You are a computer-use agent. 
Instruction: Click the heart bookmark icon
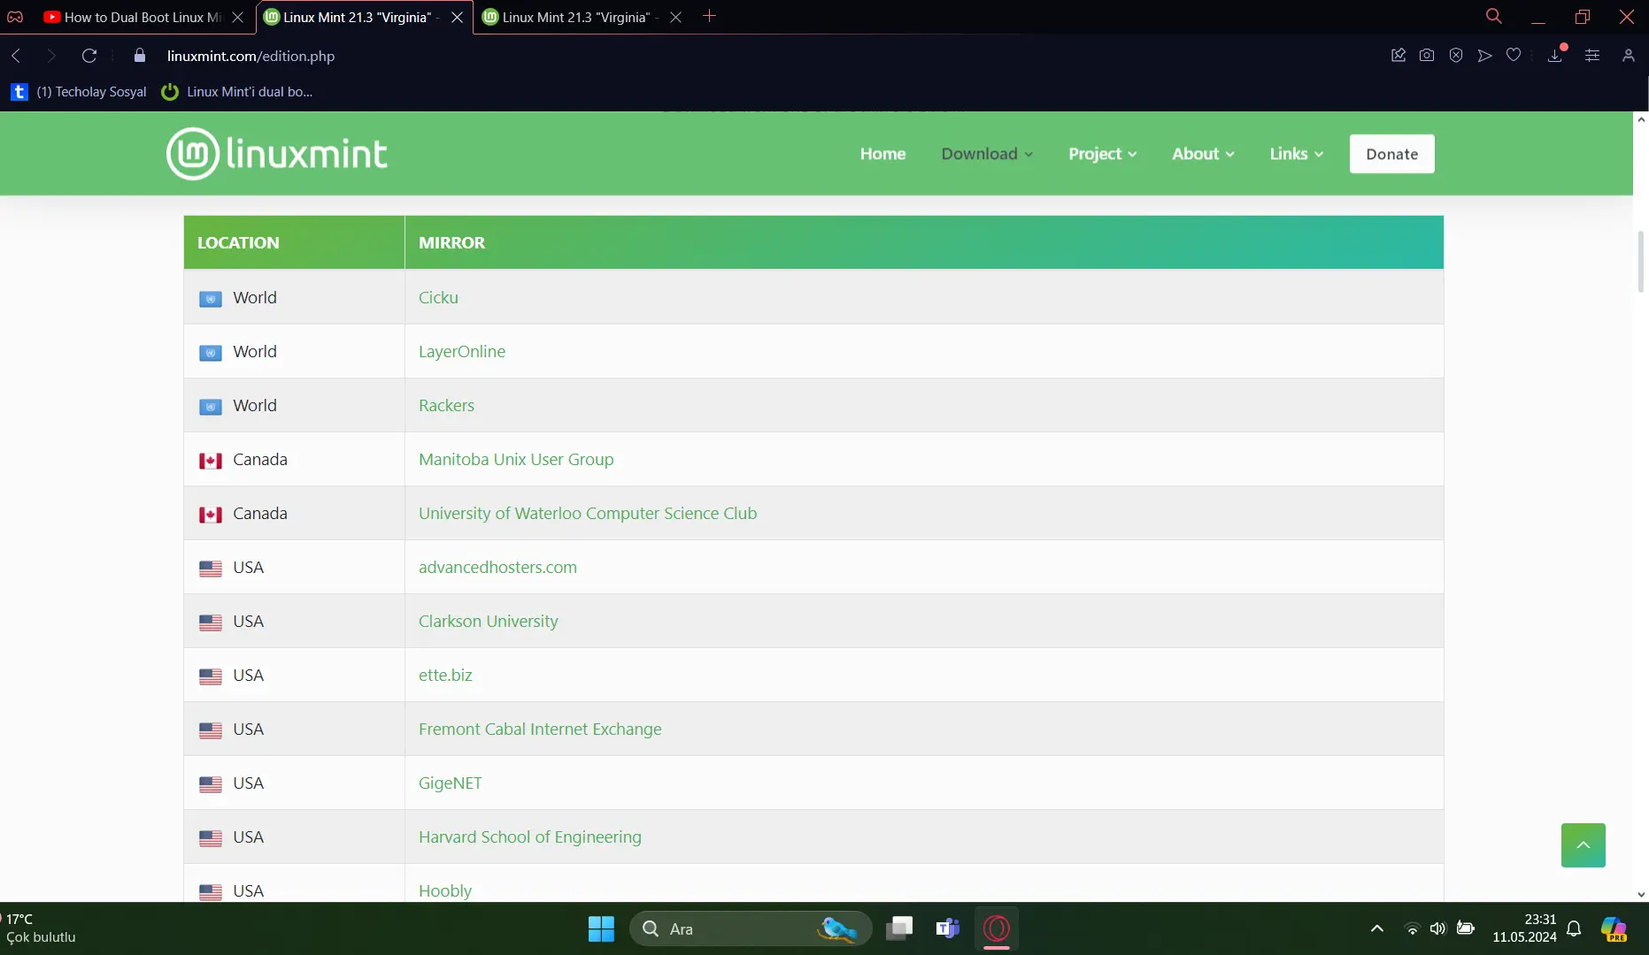tap(1514, 56)
